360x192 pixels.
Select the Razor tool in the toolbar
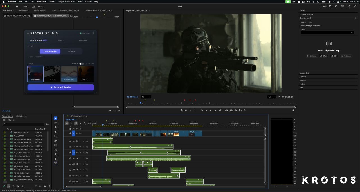pos(55,132)
